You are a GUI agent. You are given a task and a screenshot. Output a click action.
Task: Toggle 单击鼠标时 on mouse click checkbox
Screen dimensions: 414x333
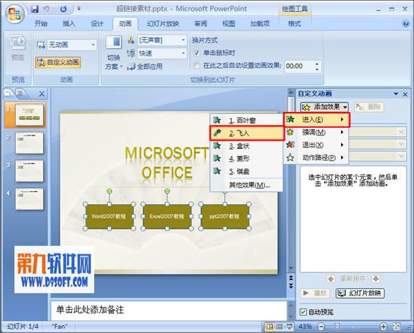[197, 53]
